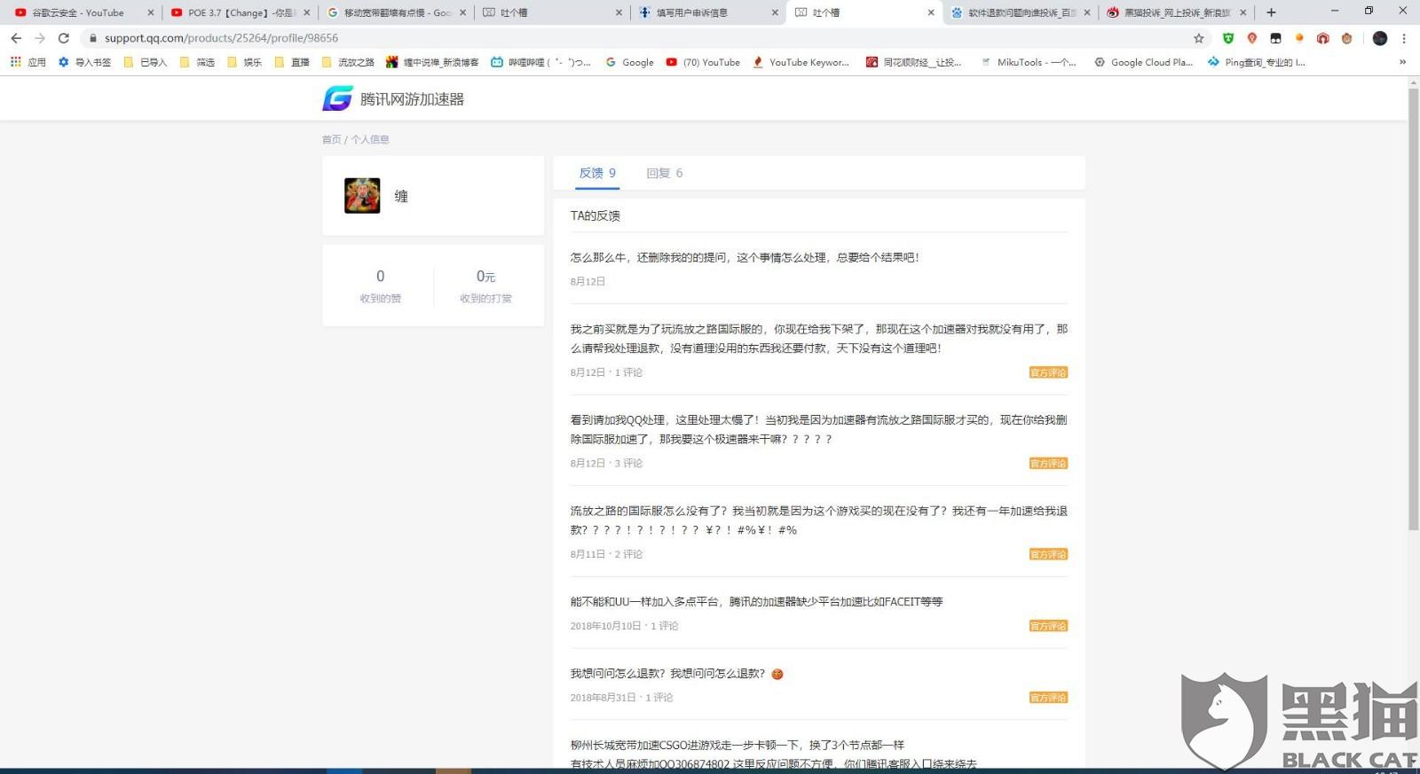Open the MikuTools bookmark

1028,62
